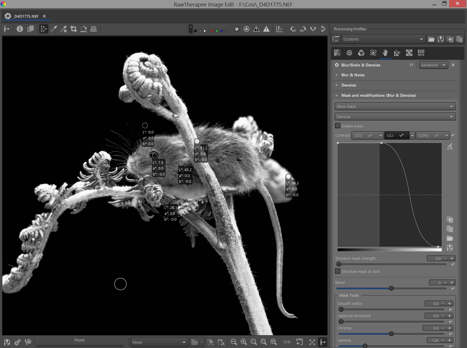The height and width of the screenshot is (348, 467).
Task: Check Structure mask as tool
Action: tap(338, 271)
